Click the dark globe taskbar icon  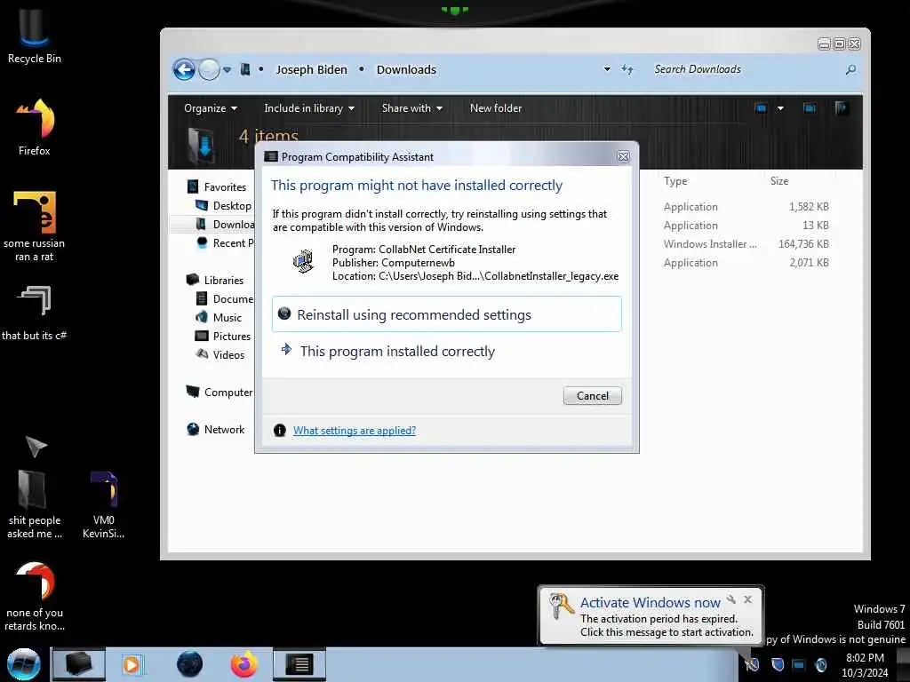click(x=190, y=664)
